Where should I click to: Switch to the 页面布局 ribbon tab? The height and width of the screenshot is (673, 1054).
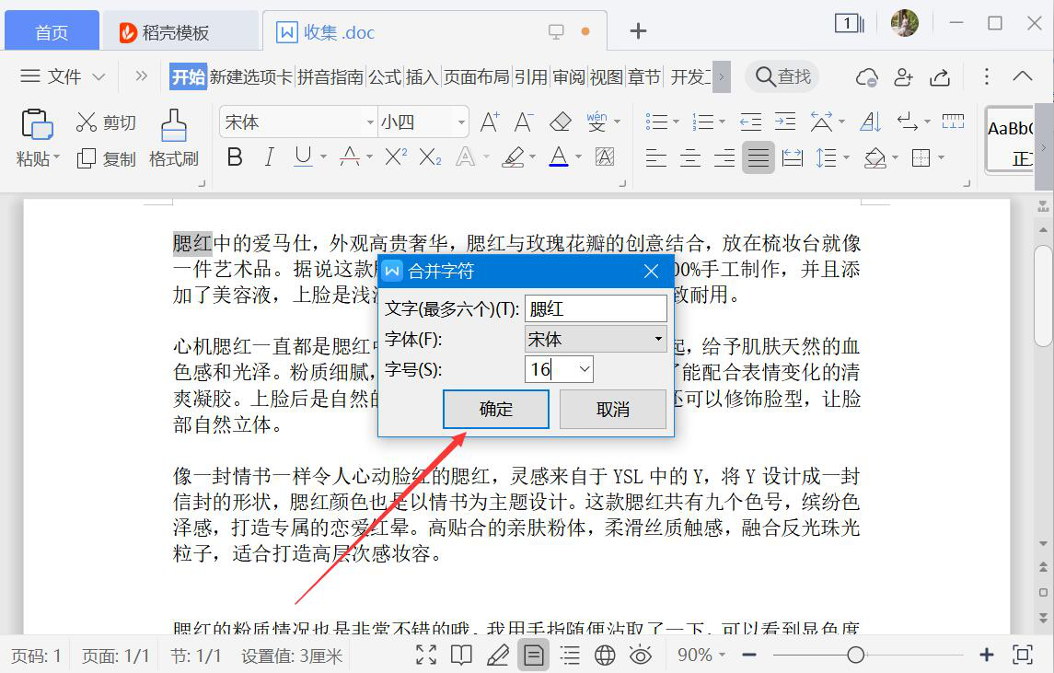tap(476, 76)
